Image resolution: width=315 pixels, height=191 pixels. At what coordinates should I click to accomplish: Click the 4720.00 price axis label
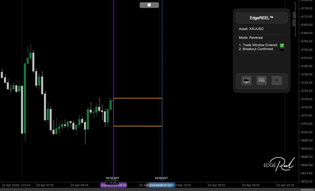[306, 99]
